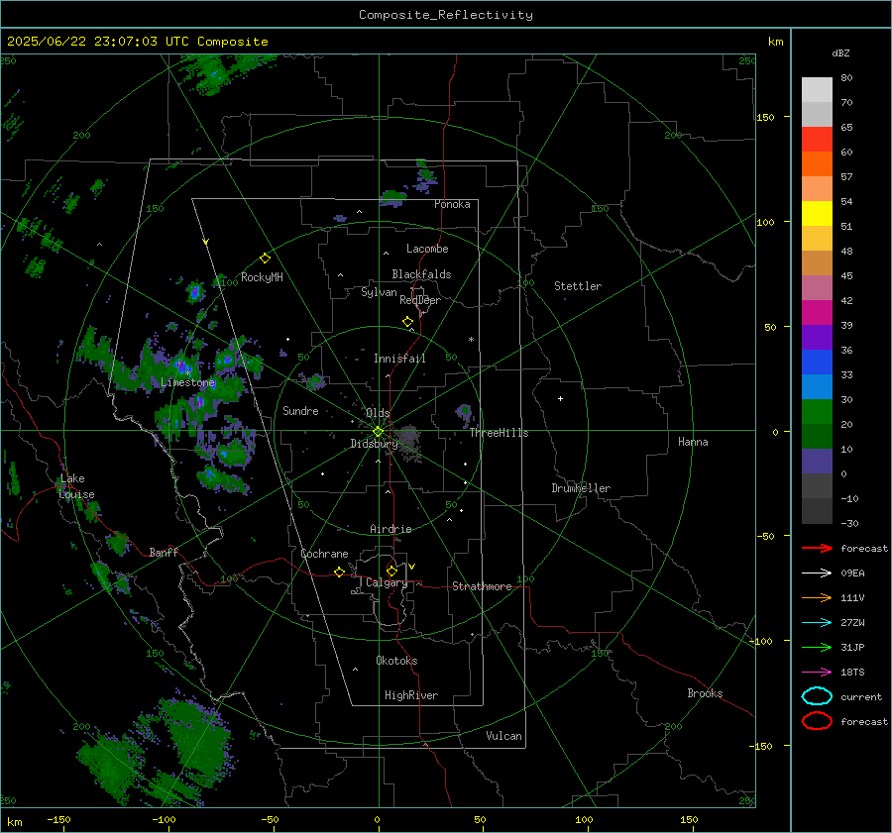Image resolution: width=892 pixels, height=833 pixels.
Task: Click the magenta 18TS arrow in the legend
Action: pyautogui.click(x=817, y=673)
